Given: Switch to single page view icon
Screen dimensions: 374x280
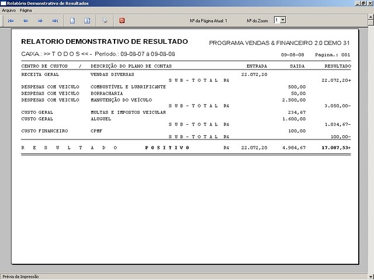Looking at the screenshot, I should 73,20.
